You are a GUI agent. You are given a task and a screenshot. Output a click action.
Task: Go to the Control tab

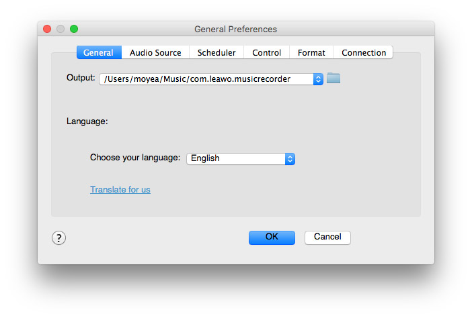point(266,52)
